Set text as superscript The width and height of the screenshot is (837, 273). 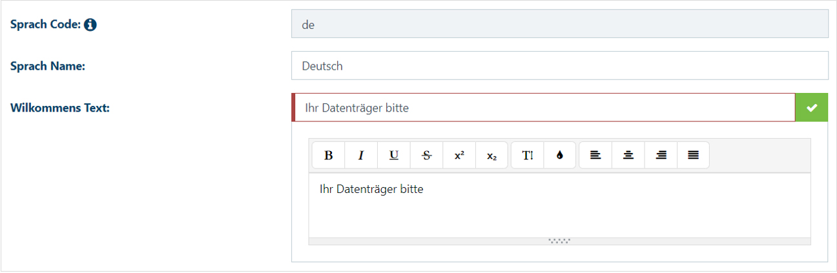click(x=459, y=156)
